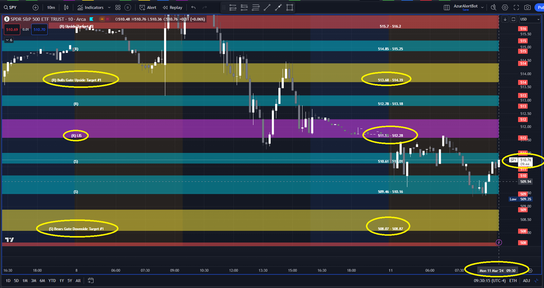Click the 514.85 - 515.25 zone label
This screenshot has height=288, width=544.
pyautogui.click(x=390, y=48)
